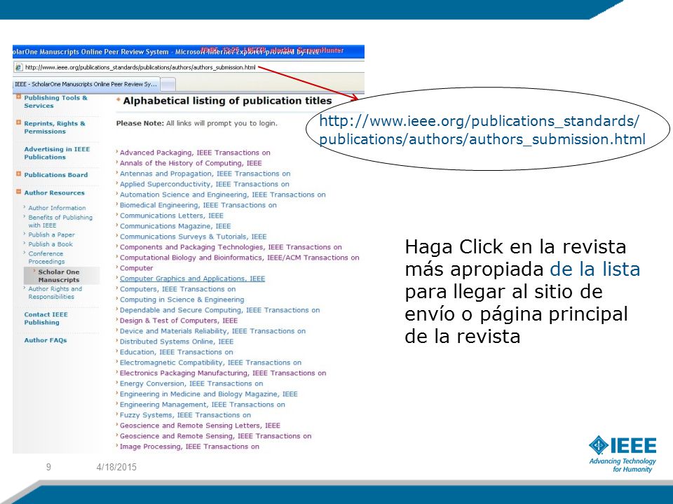673x504 pixels.
Task: Open the Publish a Book link
Action: [x=50, y=244]
